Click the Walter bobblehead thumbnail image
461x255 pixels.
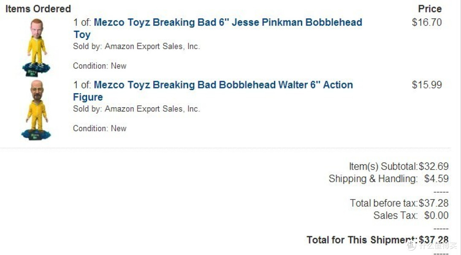coord(36,110)
